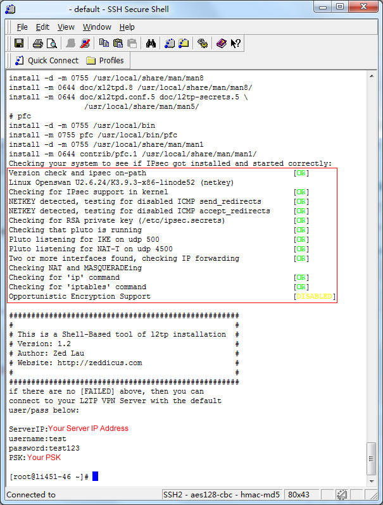Click 'Your Server IP Address' red text
Image resolution: width=383 pixels, height=505 pixels.
[88, 428]
